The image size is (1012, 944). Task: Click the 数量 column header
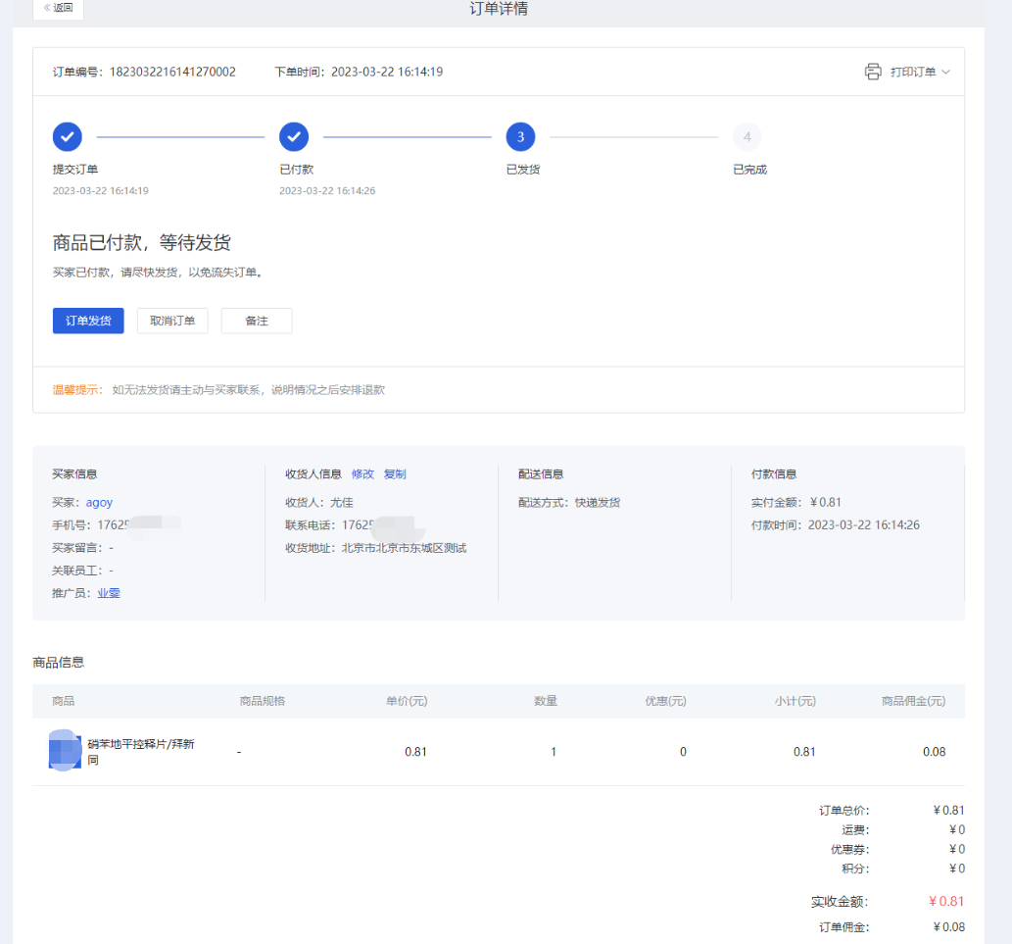(x=546, y=701)
